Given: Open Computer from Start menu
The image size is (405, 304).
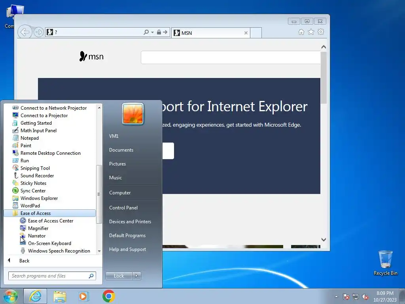Looking at the screenshot, I should (120, 193).
